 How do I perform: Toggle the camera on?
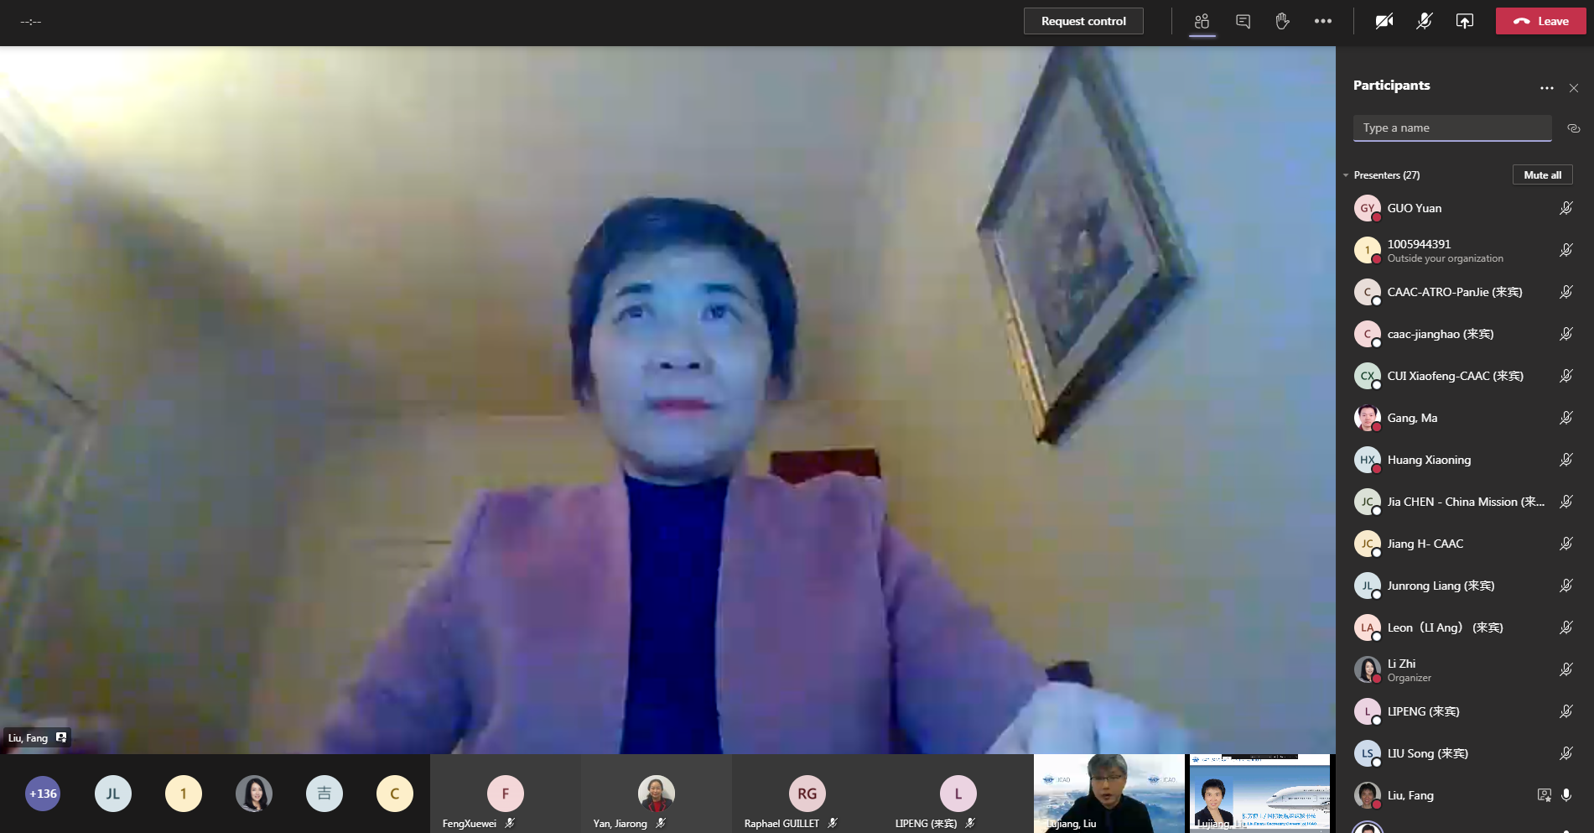[x=1384, y=22]
